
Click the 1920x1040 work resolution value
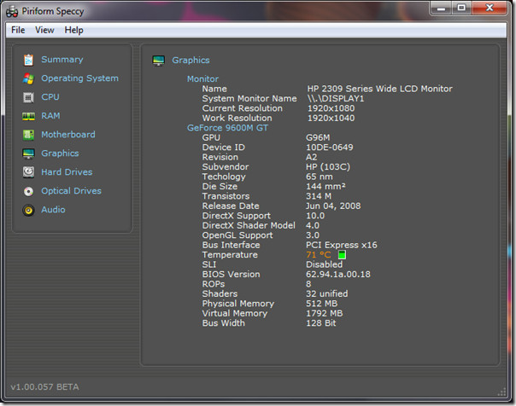[331, 119]
